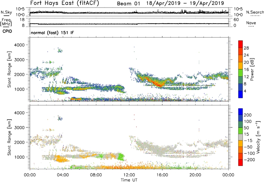Click the 'Beam 01' label in header
264x182 pixels.
[128, 4]
